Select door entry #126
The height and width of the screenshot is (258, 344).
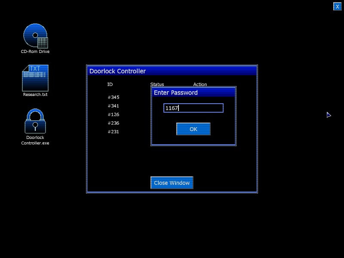click(114, 115)
